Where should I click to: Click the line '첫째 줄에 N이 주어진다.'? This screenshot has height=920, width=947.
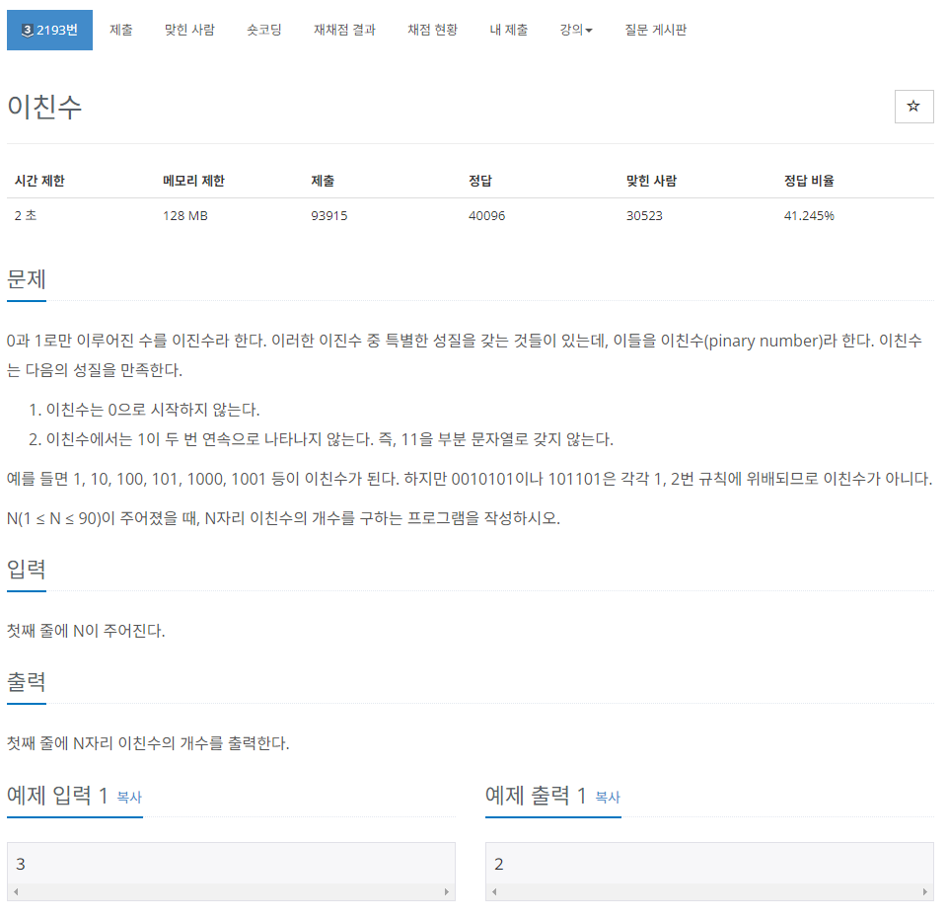coord(86,631)
